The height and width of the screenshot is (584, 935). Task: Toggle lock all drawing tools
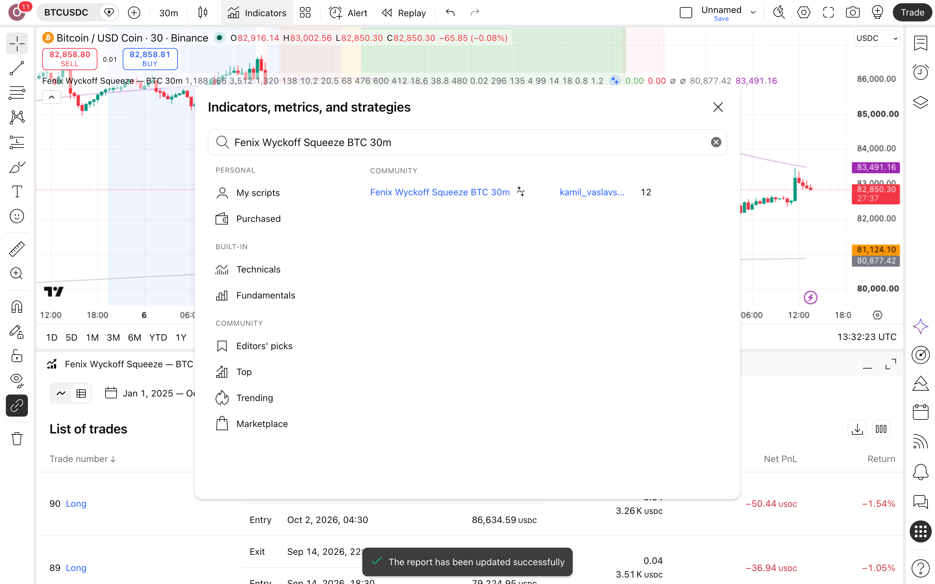pos(17,356)
